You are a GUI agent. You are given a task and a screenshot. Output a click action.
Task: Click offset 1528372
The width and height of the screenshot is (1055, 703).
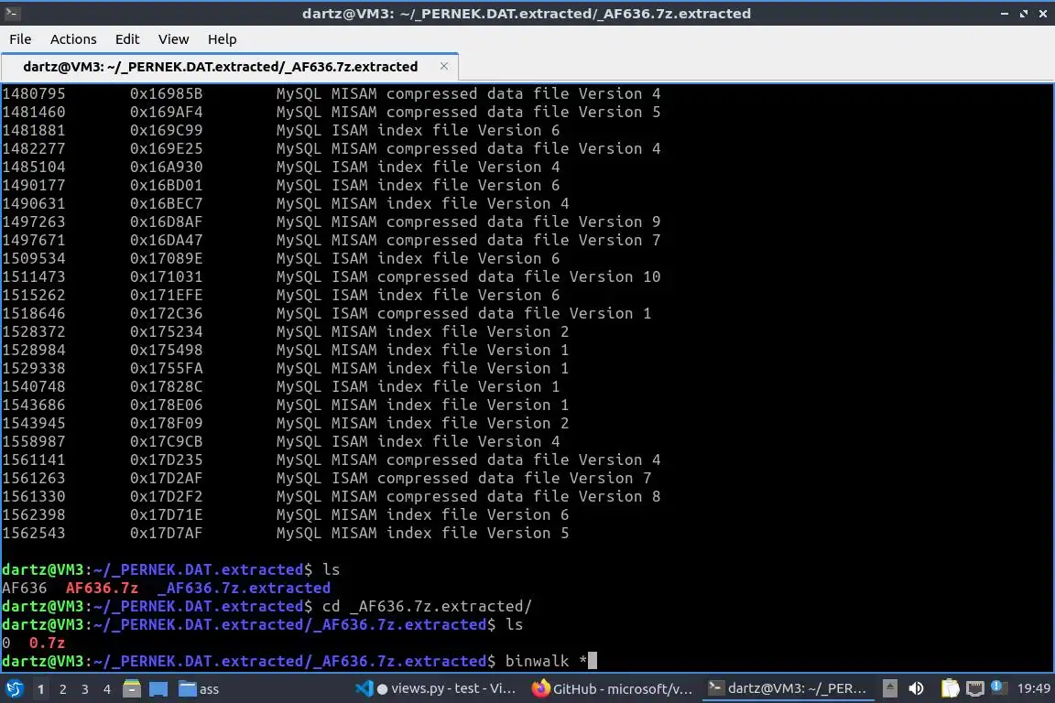click(34, 331)
